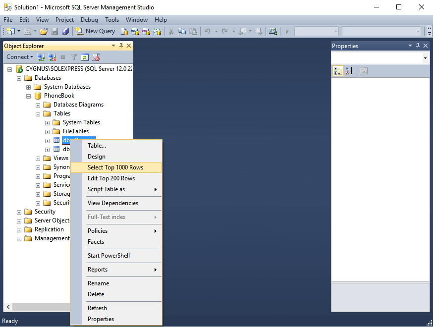Image resolution: width=433 pixels, height=327 pixels.
Task: Click Design in the context menu
Action: tap(116, 157)
